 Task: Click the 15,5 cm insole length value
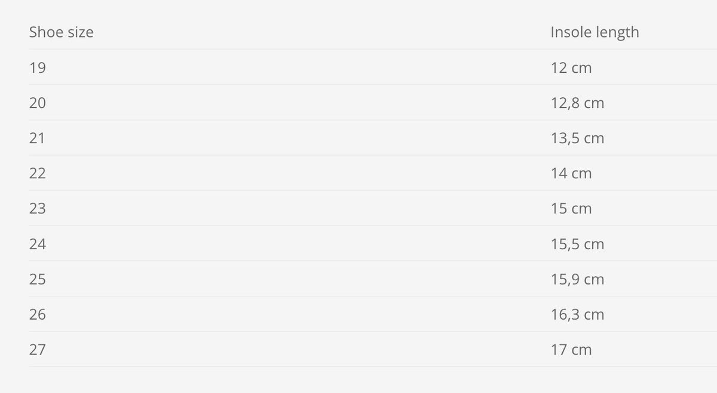(577, 243)
